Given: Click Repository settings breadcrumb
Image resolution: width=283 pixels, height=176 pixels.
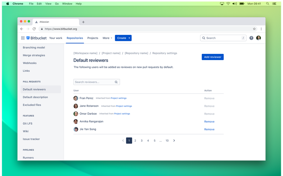Looking at the screenshot, I should [x=165, y=53].
